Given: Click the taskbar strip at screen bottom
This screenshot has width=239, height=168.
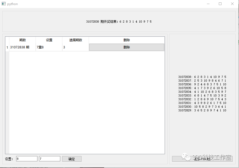Looking at the screenshot, I should pyautogui.click(x=119, y=167).
